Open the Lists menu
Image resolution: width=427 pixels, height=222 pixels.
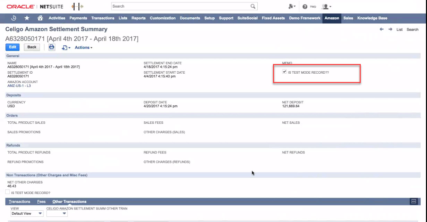click(123, 18)
